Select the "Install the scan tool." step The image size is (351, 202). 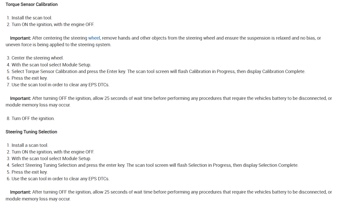pos(32,18)
